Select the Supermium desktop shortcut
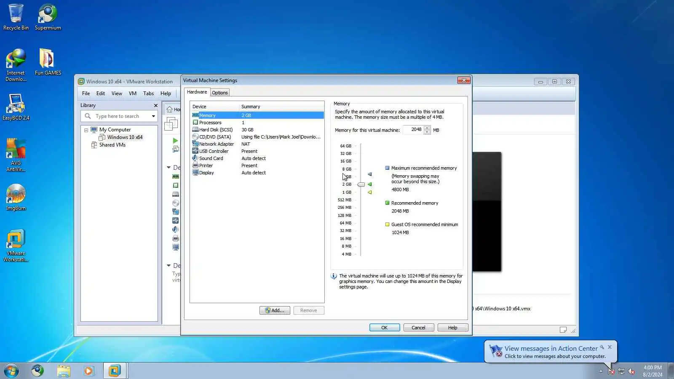This screenshot has width=674, height=379. [48, 17]
